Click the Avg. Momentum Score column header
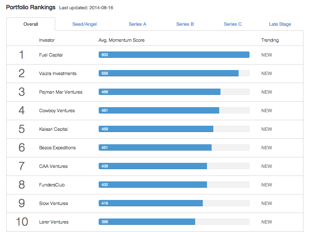 click(121, 40)
